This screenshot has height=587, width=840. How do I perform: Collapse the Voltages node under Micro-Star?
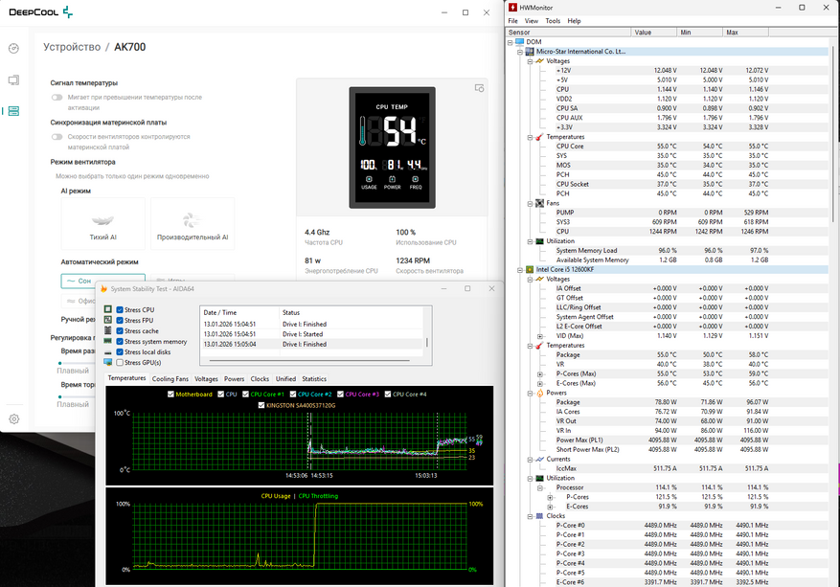pos(528,61)
